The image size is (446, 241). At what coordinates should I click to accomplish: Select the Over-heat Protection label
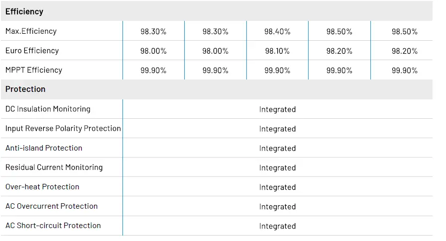[x=42, y=187]
